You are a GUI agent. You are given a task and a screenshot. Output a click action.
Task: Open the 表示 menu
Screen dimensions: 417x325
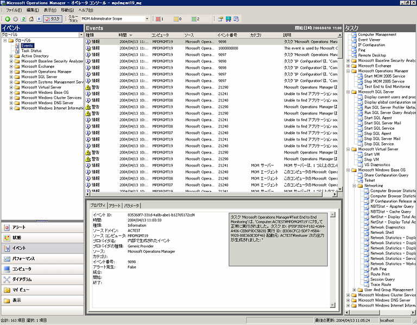click(x=50, y=10)
